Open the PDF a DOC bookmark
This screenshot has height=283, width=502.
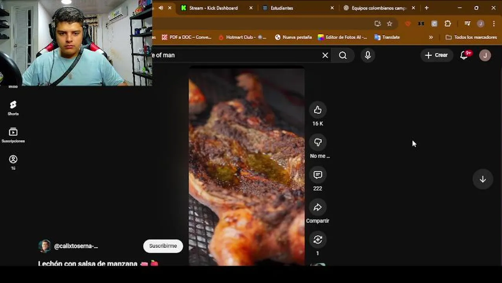coord(187,37)
